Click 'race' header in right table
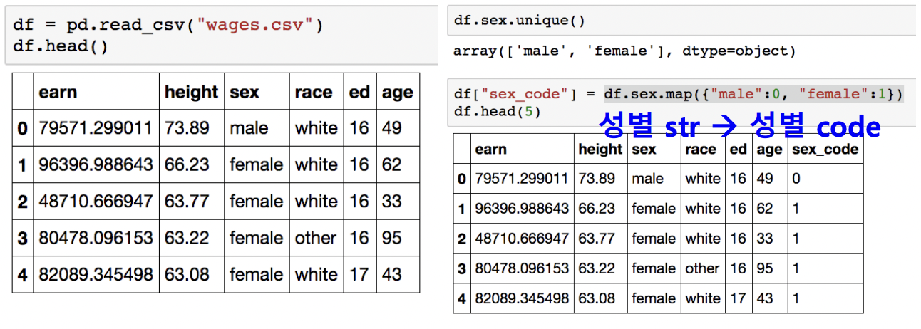This screenshot has height=329, width=921. point(701,150)
